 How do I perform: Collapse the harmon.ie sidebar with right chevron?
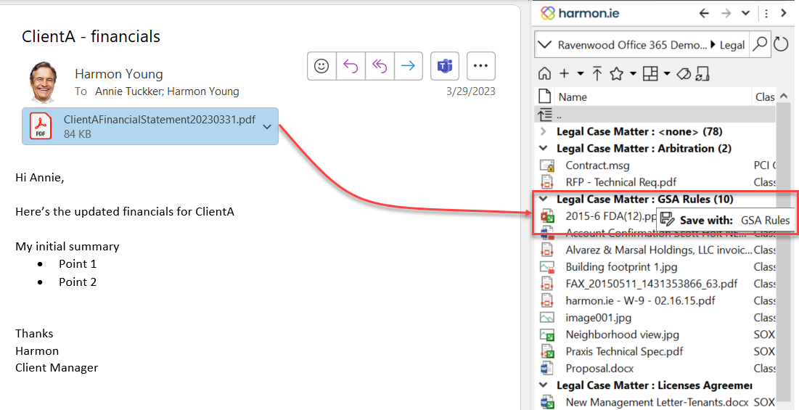click(x=784, y=13)
